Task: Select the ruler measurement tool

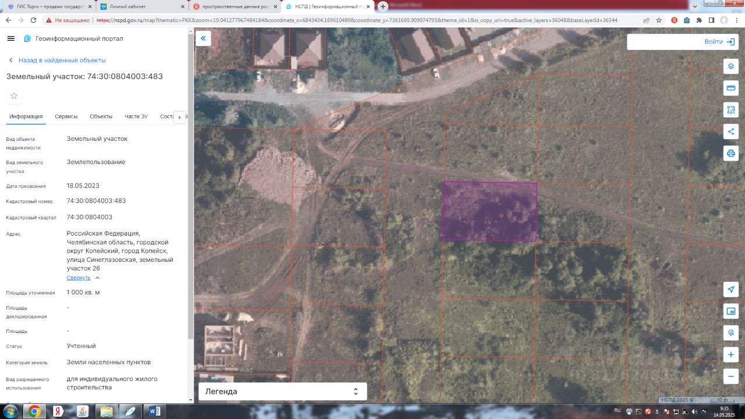Action: 731,88
